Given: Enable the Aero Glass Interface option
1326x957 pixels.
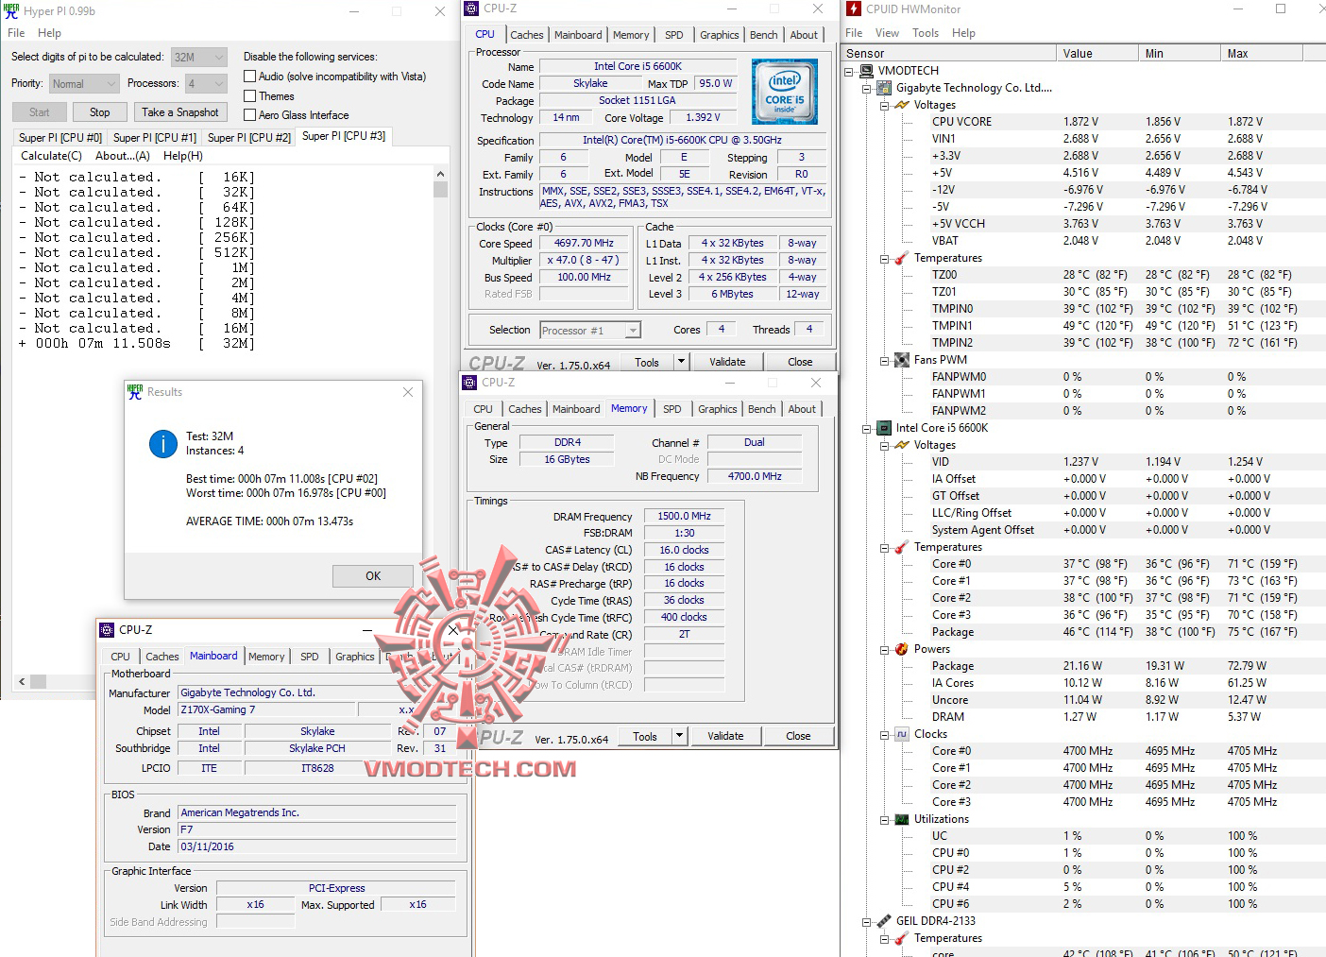Looking at the screenshot, I should click(x=249, y=114).
